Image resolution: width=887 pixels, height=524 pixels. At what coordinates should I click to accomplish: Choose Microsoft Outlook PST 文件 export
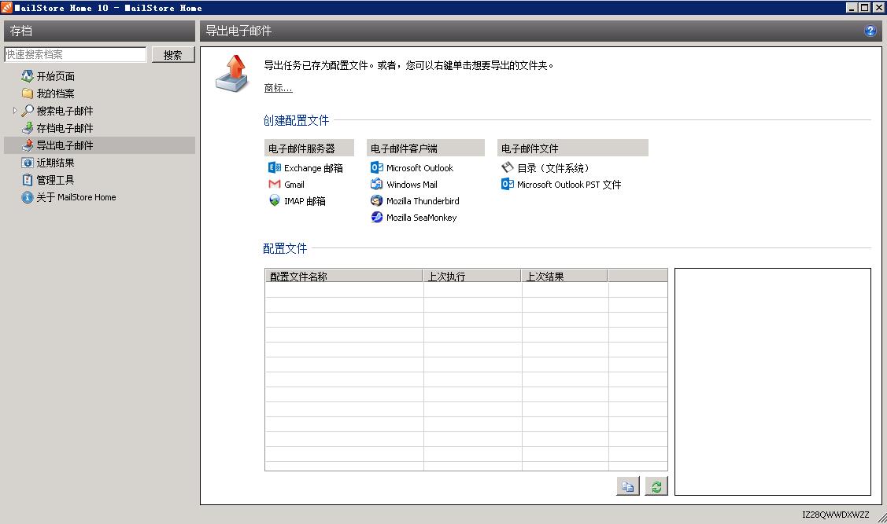click(568, 185)
